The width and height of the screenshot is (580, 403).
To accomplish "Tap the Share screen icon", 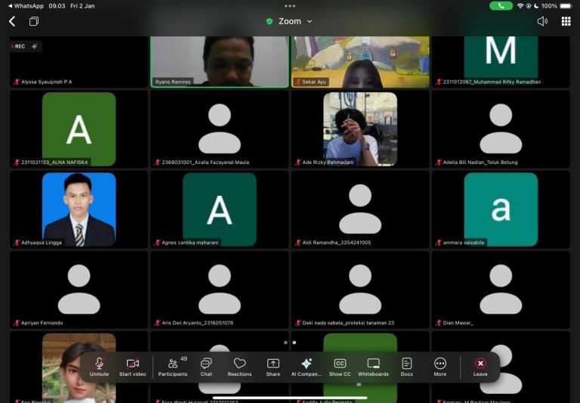I will coord(273,366).
